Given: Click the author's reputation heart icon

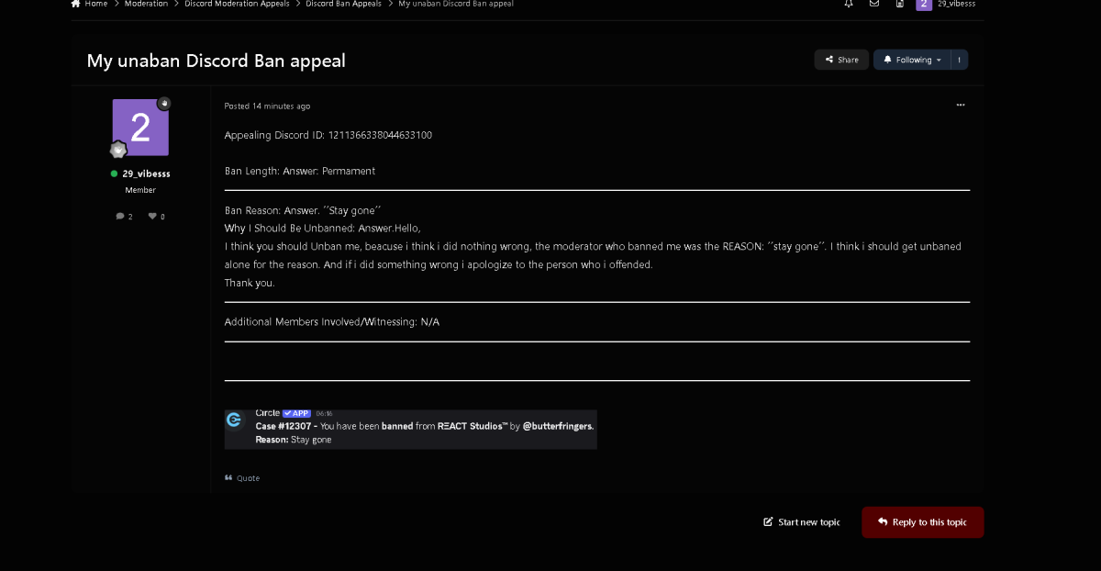Looking at the screenshot, I should click(x=152, y=217).
